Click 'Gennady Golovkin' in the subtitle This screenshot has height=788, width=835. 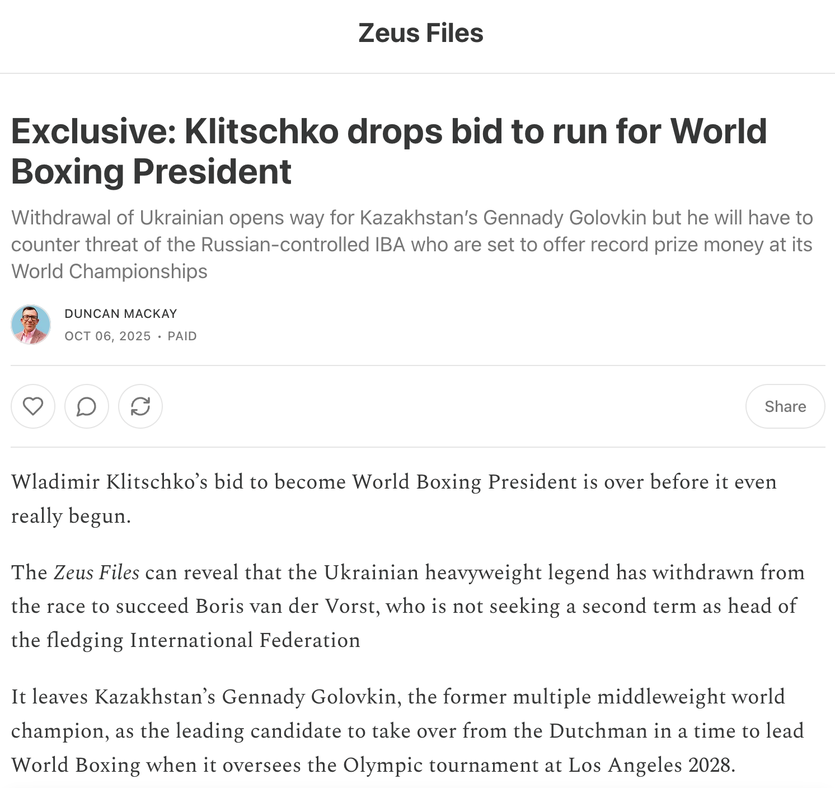(x=565, y=217)
